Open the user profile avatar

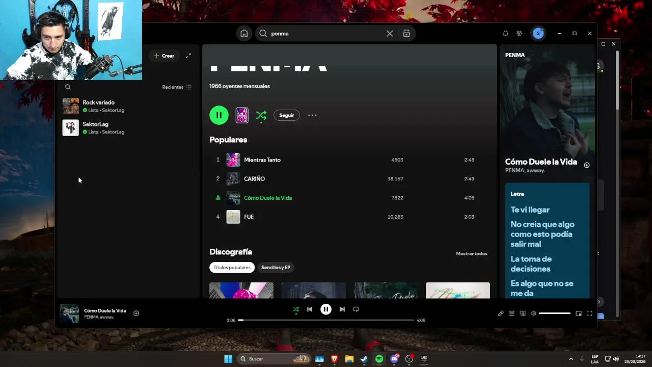coord(538,33)
